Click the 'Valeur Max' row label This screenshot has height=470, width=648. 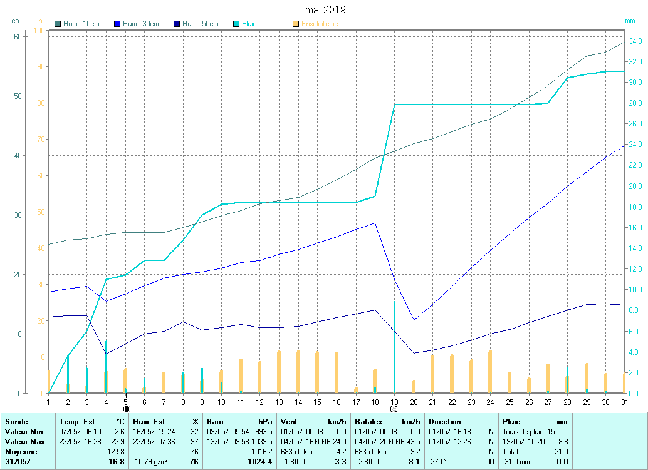(24, 441)
